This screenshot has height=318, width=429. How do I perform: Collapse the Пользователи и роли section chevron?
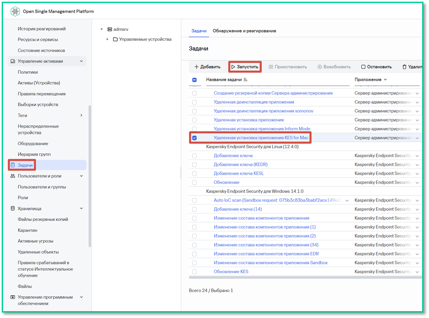tap(81, 176)
